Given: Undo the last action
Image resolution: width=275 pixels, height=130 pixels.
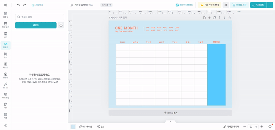Looking at the screenshot, I should click(x=19, y=5).
